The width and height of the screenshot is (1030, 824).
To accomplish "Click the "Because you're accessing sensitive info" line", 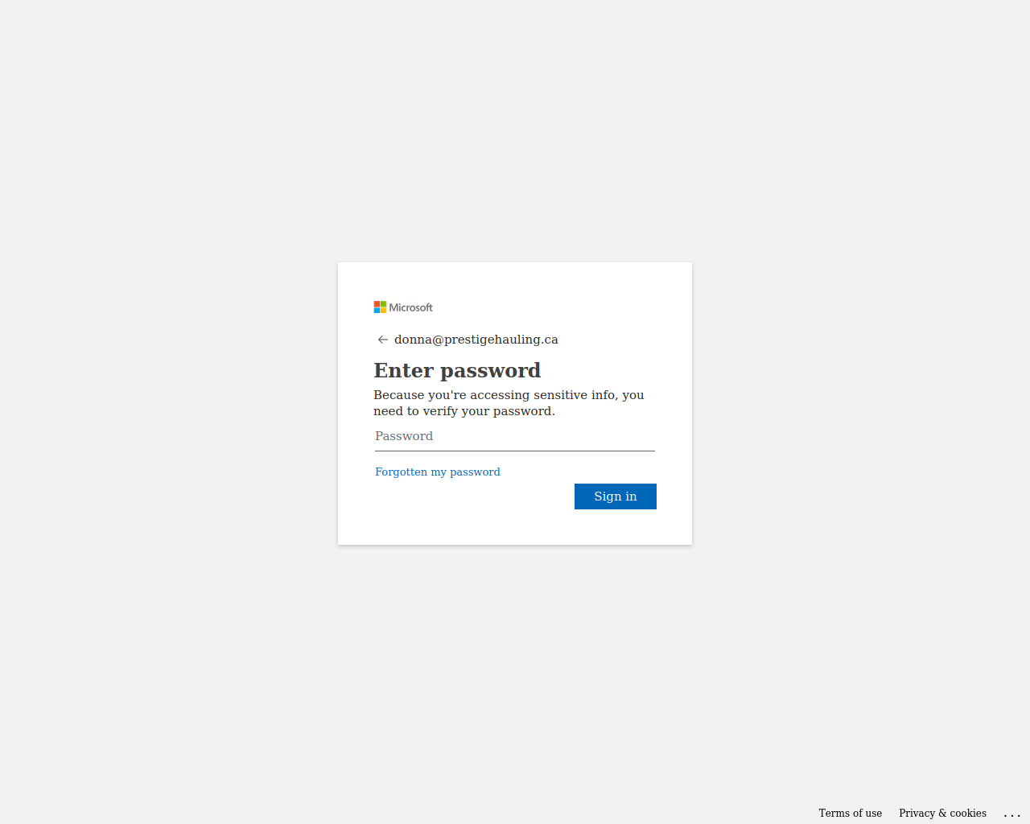I will pyautogui.click(x=509, y=395).
